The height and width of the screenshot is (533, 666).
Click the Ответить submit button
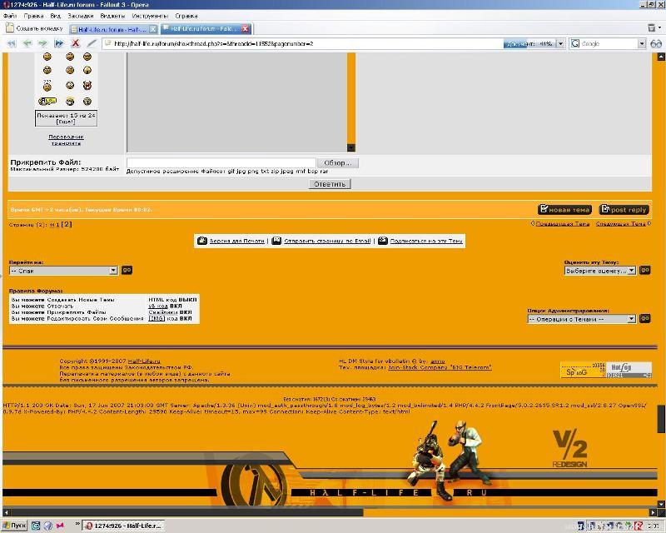click(x=330, y=184)
